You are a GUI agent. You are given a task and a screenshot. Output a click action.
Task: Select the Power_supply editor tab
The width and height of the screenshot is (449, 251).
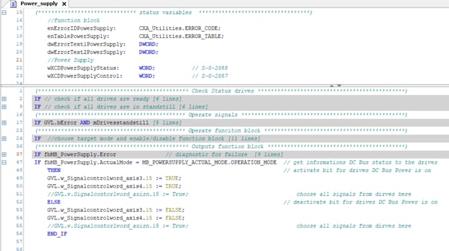[x=39, y=4]
